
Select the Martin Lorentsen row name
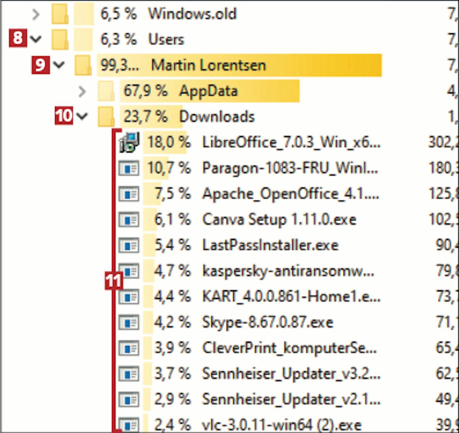coord(209,65)
